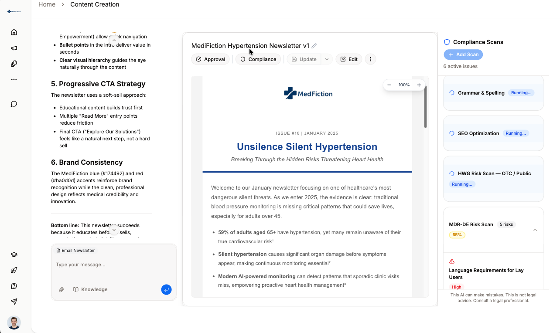
Task: Attach a file using the paperclip icon
Action: [x=61, y=289]
